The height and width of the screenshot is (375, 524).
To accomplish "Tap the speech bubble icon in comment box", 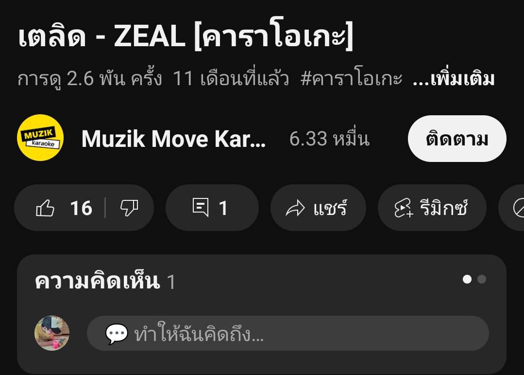I will (x=116, y=334).
